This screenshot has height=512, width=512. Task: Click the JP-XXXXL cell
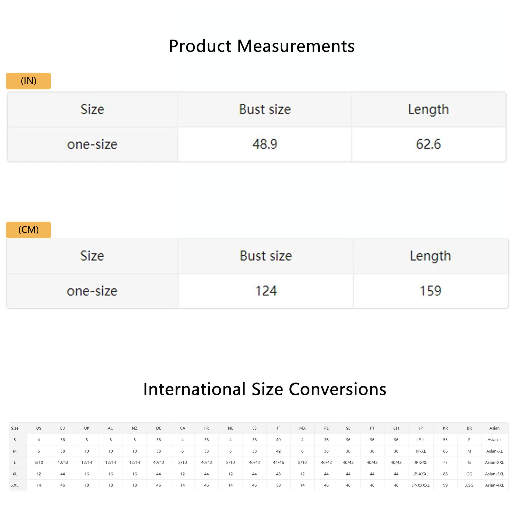[420, 485]
